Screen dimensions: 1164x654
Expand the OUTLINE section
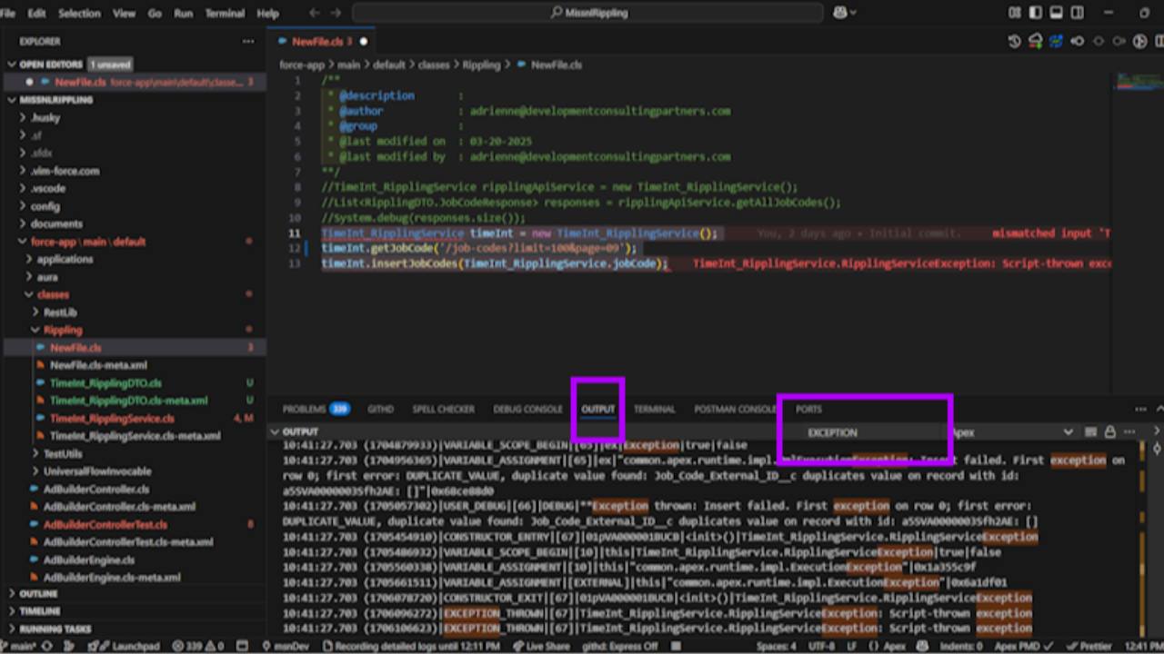[x=38, y=593]
